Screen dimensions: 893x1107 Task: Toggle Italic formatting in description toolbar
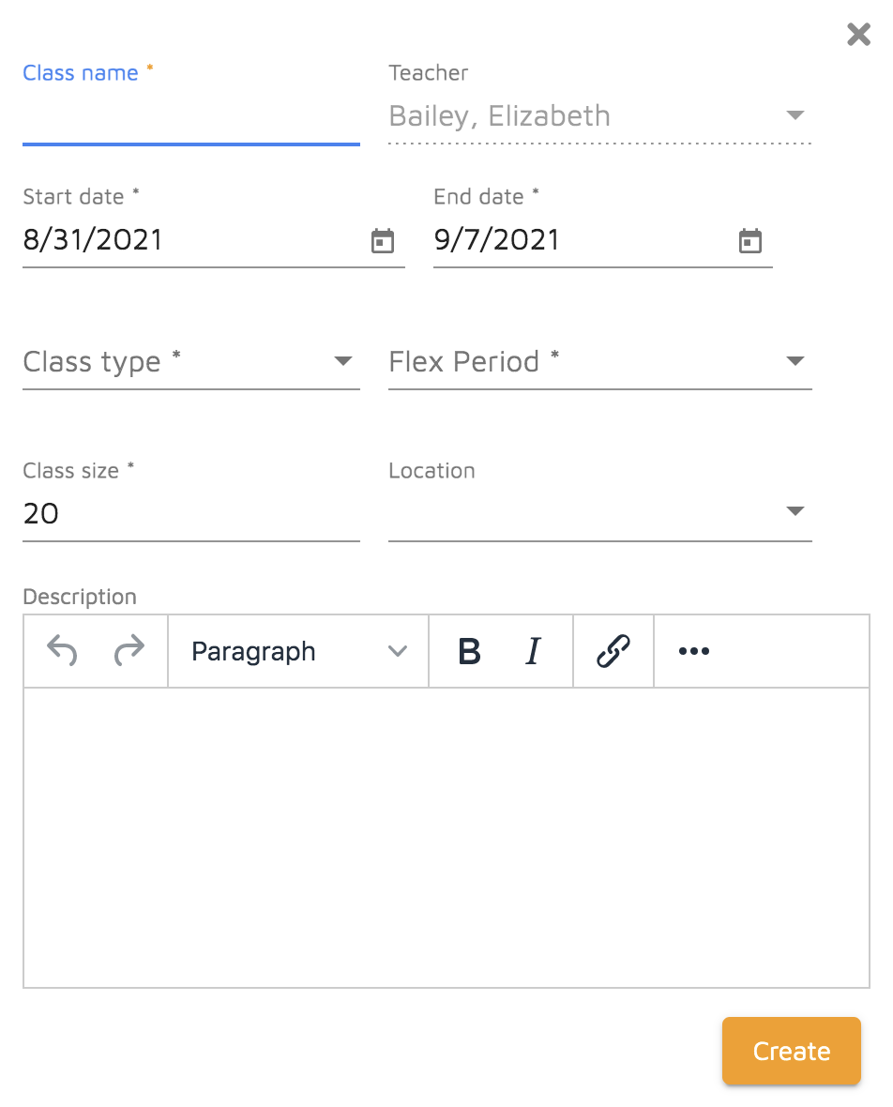point(533,651)
